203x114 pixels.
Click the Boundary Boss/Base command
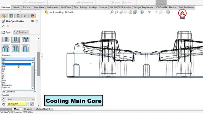[x=34, y=3]
